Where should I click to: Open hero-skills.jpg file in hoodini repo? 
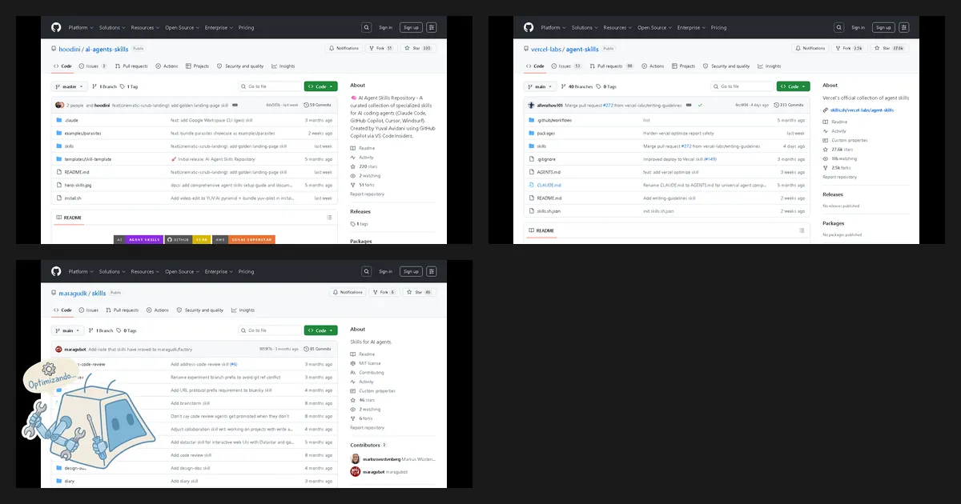pyautogui.click(x=78, y=185)
